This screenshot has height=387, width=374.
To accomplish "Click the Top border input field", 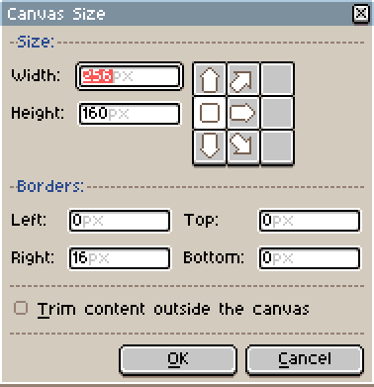I will click(x=310, y=221).
